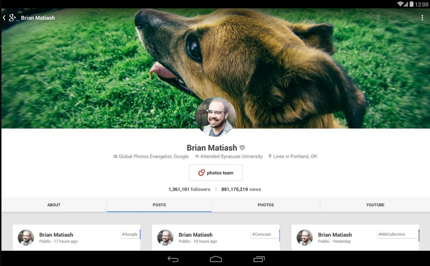Image resolution: width=430 pixels, height=266 pixels.
Task: Click Attended Syracuse University text
Action: tap(231, 156)
